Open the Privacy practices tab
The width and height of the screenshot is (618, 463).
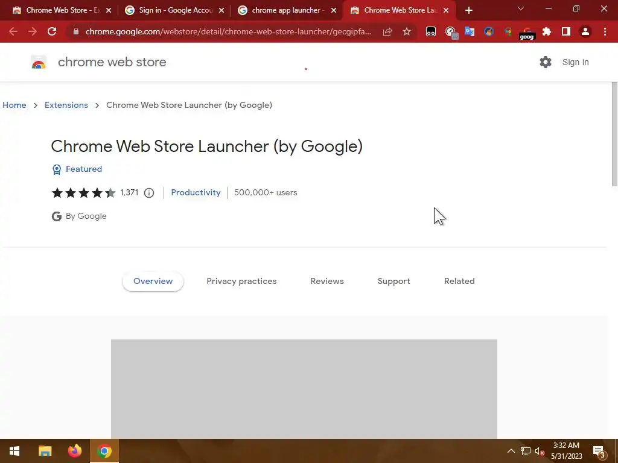[x=241, y=281]
